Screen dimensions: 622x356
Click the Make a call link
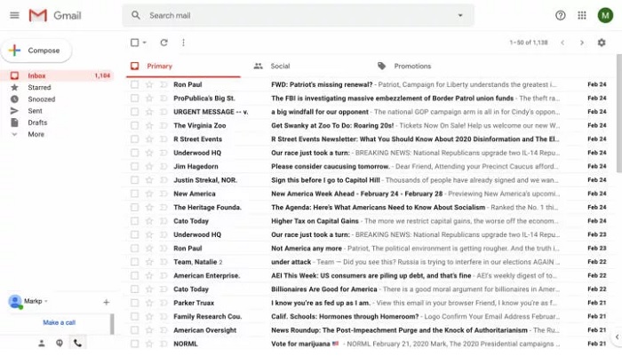click(x=59, y=322)
